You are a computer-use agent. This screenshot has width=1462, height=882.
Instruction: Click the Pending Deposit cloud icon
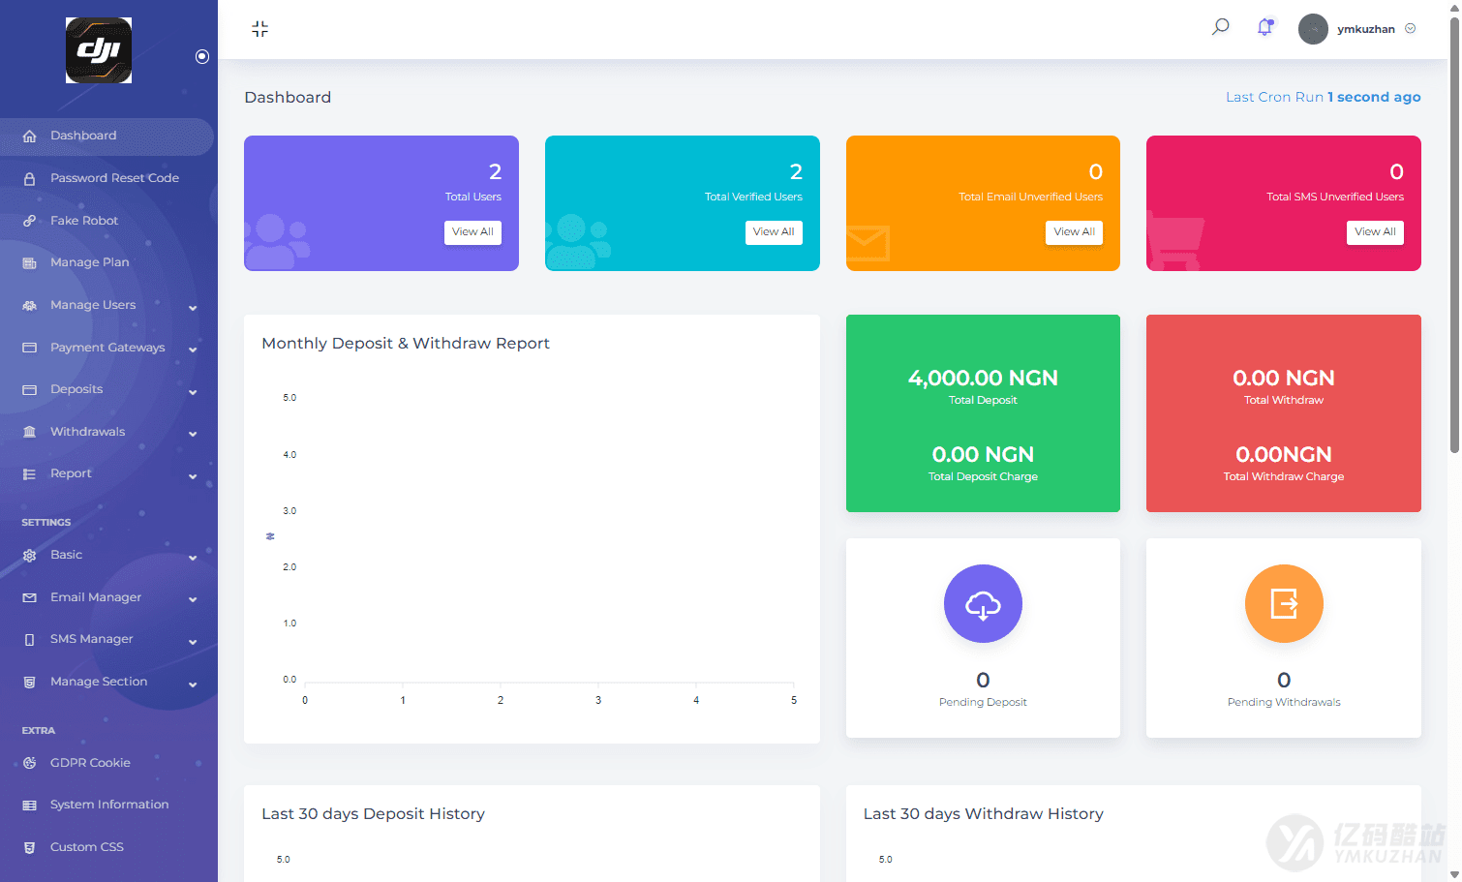983,604
